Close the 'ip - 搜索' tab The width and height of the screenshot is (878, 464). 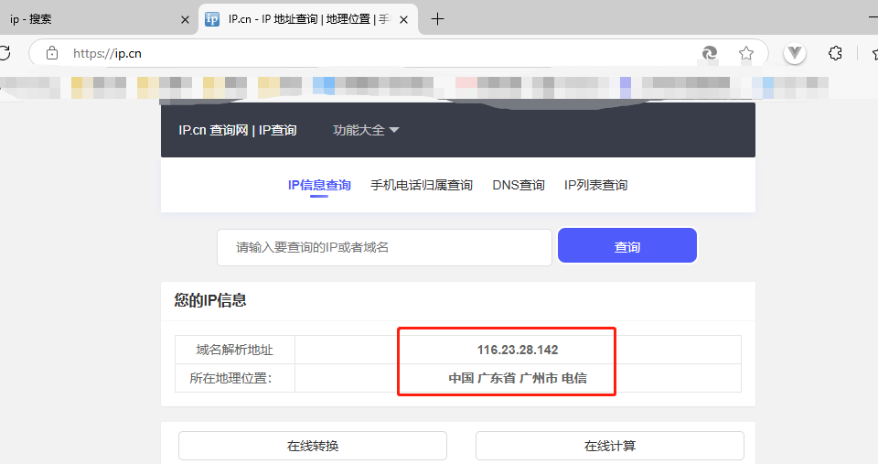tap(185, 19)
